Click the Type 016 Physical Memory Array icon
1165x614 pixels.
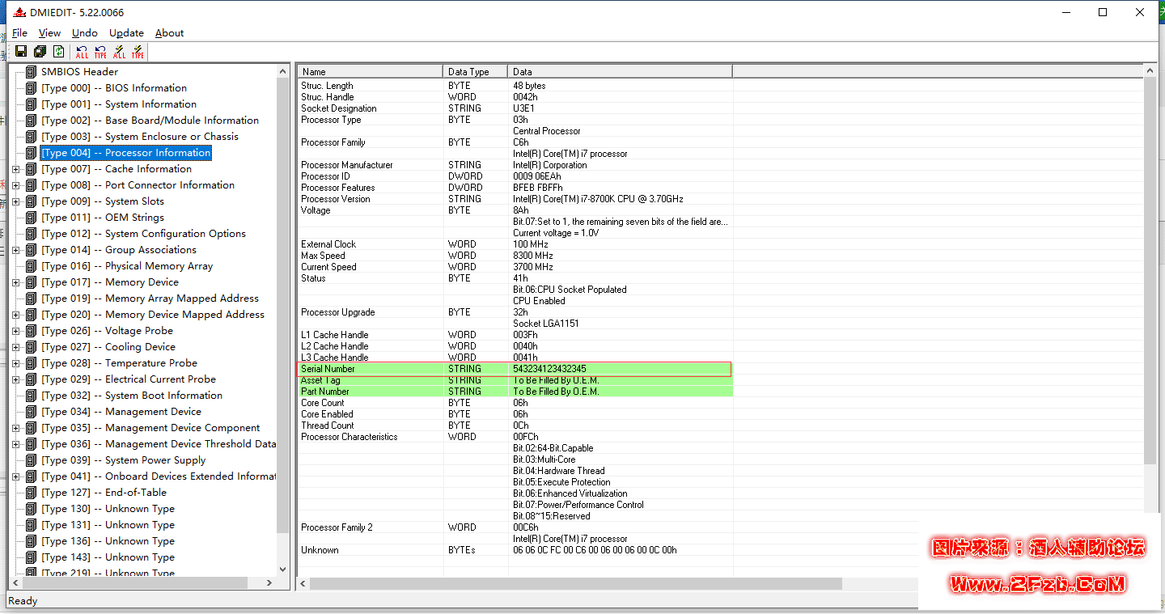[32, 266]
